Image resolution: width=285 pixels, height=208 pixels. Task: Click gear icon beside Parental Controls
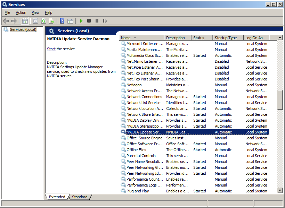click(x=123, y=155)
